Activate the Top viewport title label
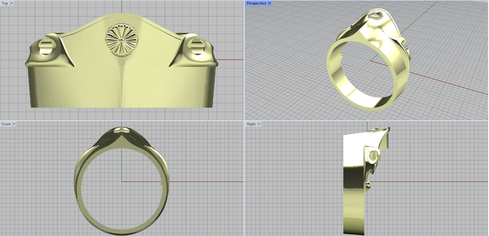Viewport: 489px width, 236px height. coord(5,3)
